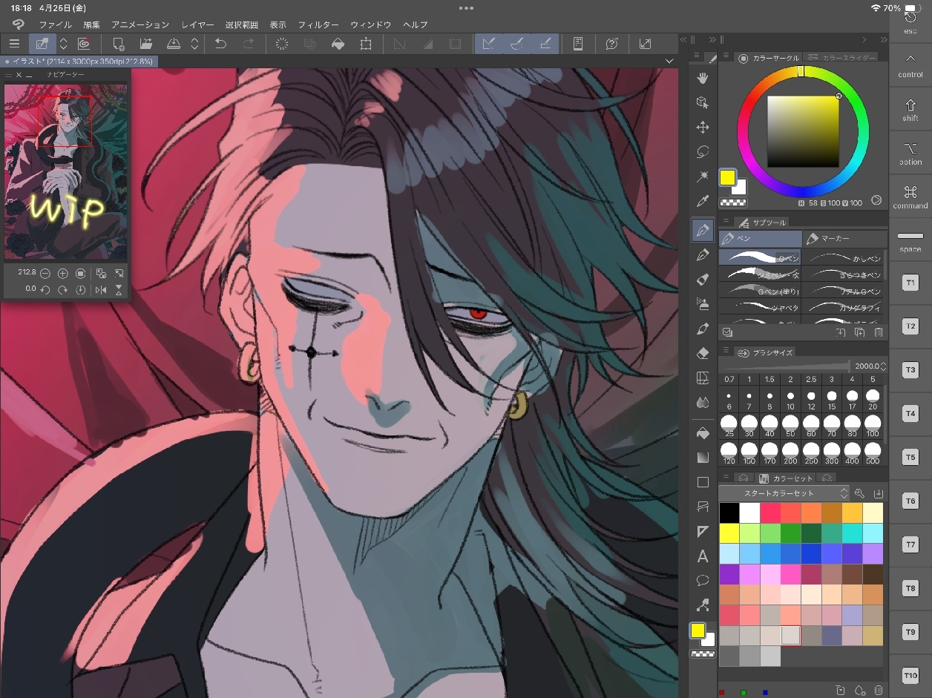The height and width of the screenshot is (698, 932).
Task: Select the Fill bucket tool
Action: tap(703, 432)
